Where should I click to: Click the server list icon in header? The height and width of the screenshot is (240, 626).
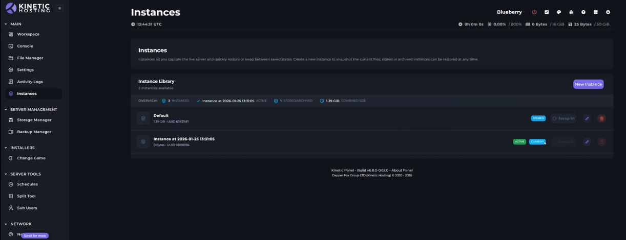pyautogui.click(x=596, y=12)
